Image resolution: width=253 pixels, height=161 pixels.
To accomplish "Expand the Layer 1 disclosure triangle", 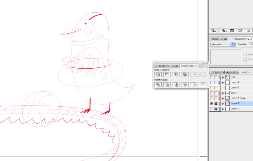I will [223, 109].
